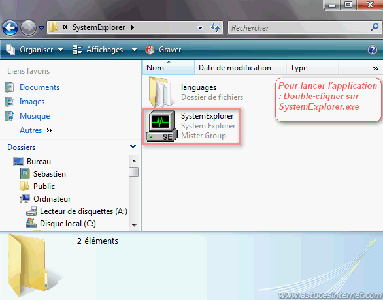Screen dimensions: 383x300
Task: Click the Dossiers pane header
Action: (x=71, y=147)
